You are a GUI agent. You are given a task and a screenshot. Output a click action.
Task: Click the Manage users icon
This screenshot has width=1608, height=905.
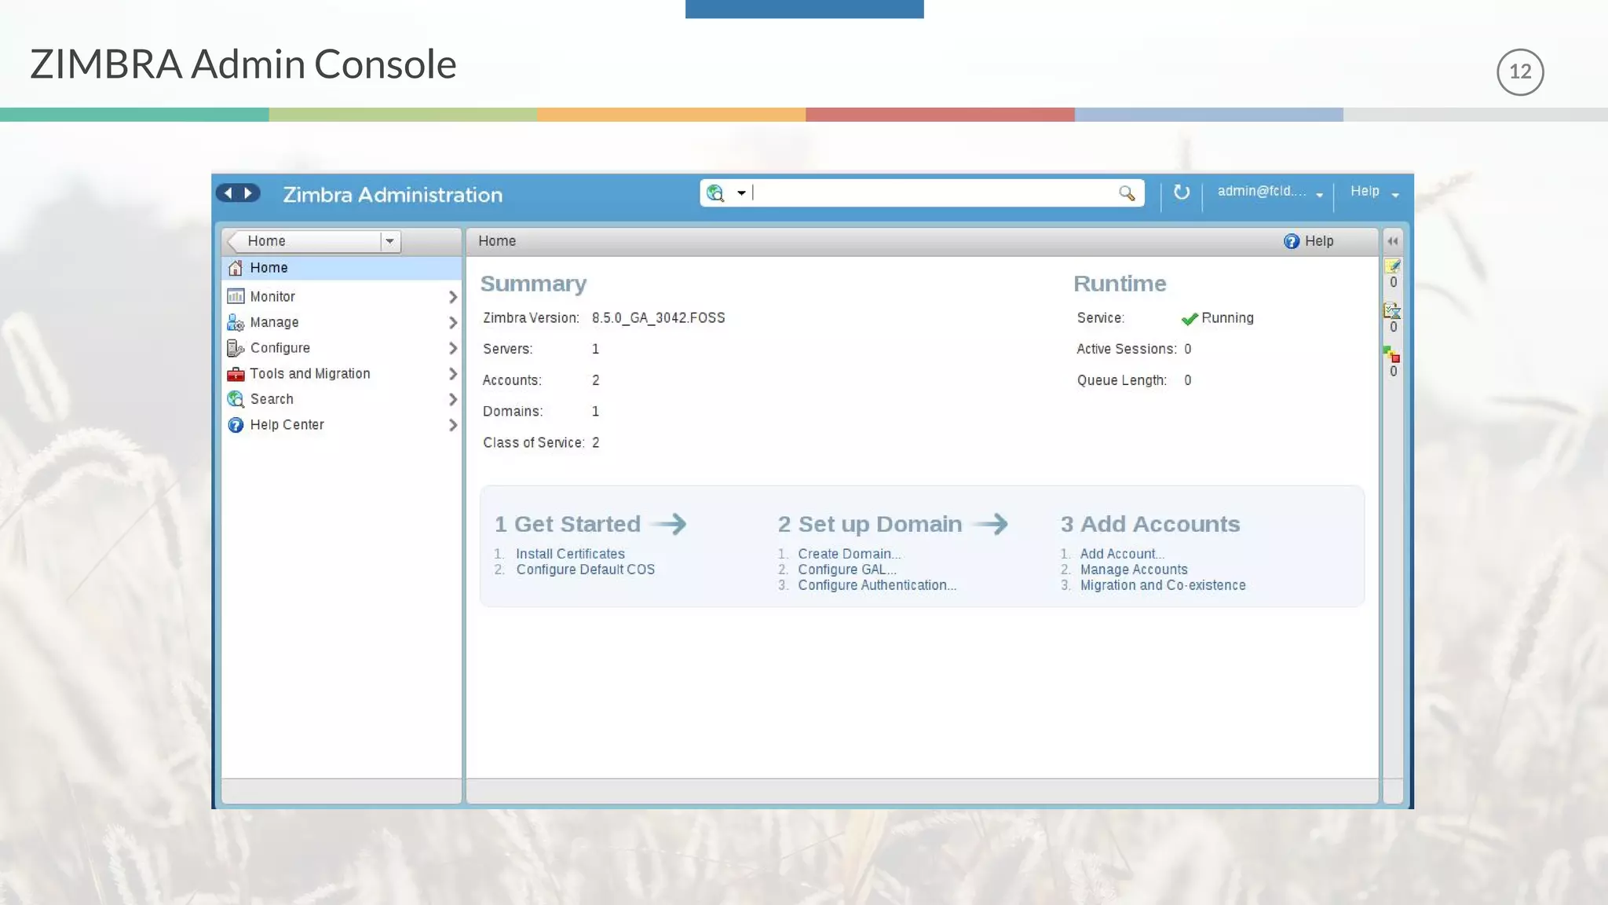(235, 322)
